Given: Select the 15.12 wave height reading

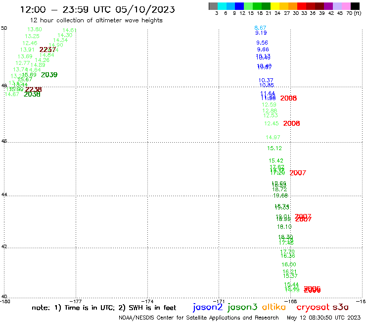Looking at the screenshot, I should point(274,148).
